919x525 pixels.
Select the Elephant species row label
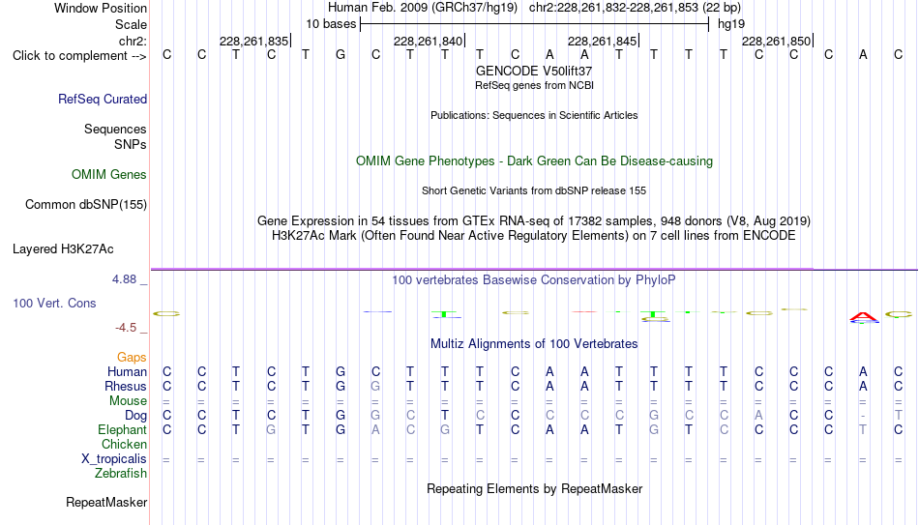[x=123, y=429]
